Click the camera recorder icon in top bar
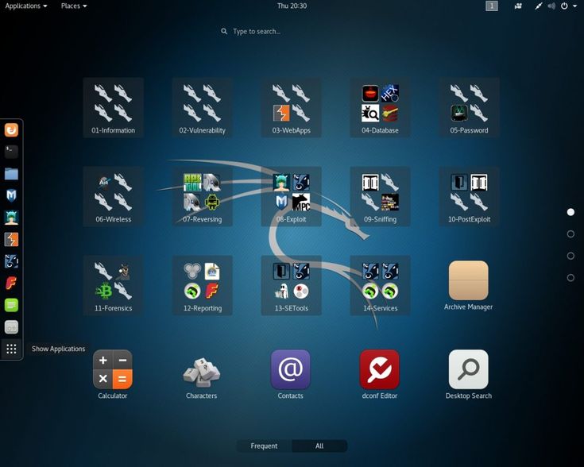Screen dimensions: 584x467 tap(518, 6)
